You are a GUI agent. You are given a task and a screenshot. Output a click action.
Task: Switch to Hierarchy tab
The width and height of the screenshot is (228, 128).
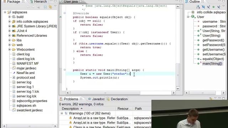point(38,1)
